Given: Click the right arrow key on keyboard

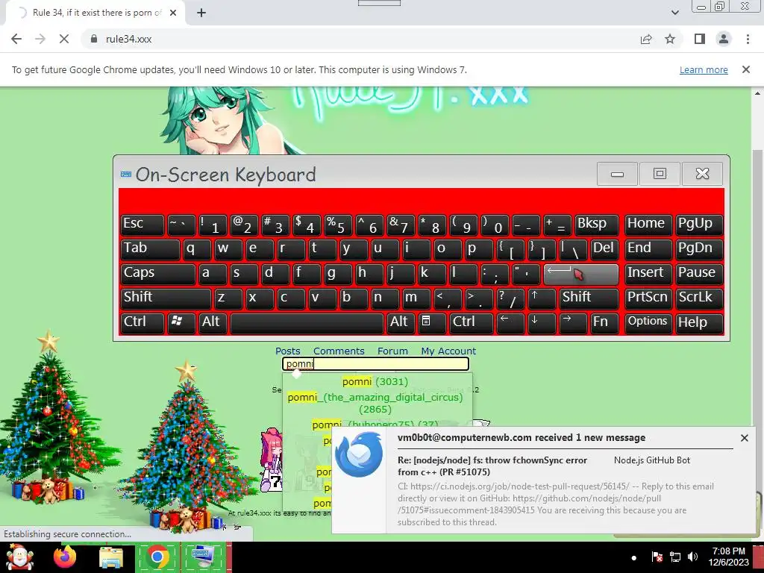Looking at the screenshot, I should coord(572,322).
